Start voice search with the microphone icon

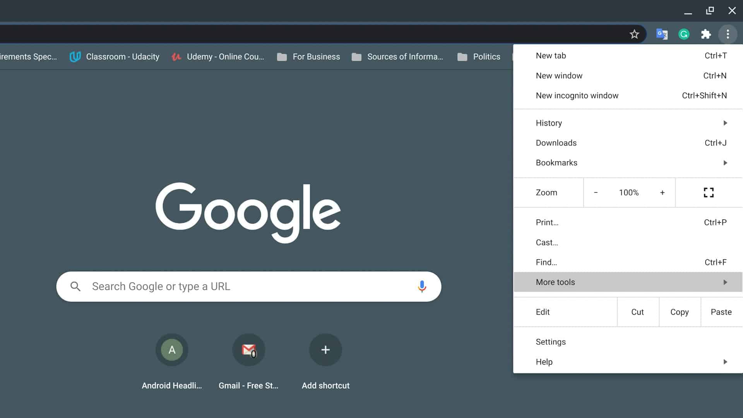(x=422, y=286)
